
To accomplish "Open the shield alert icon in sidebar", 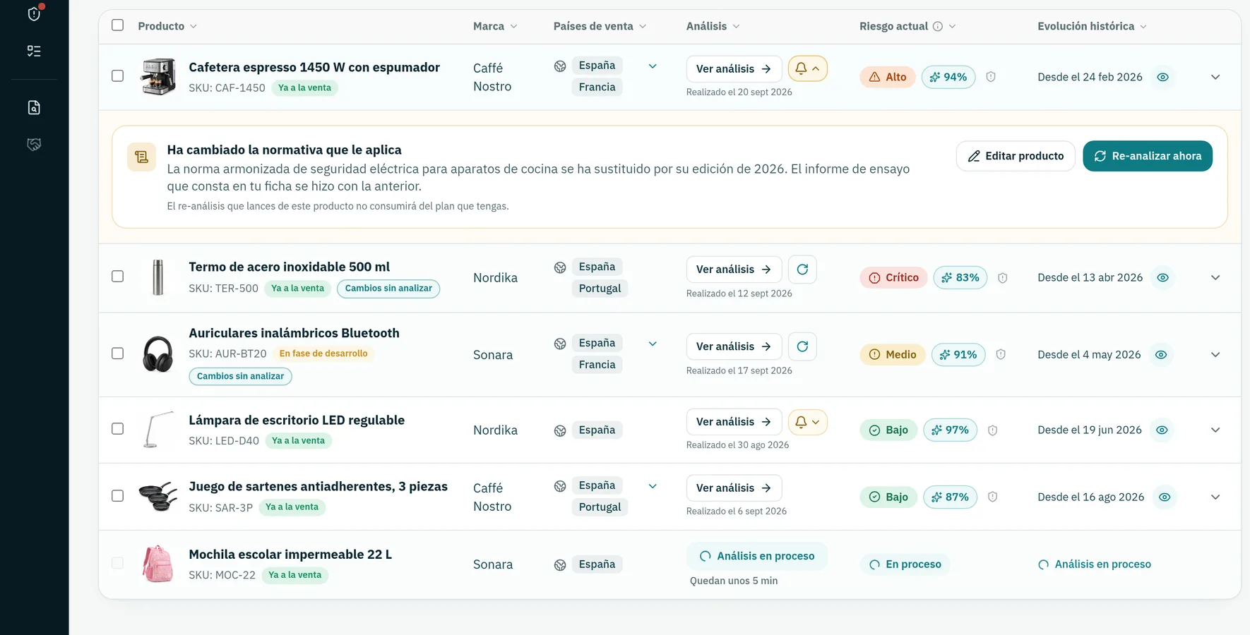I will 34,13.
